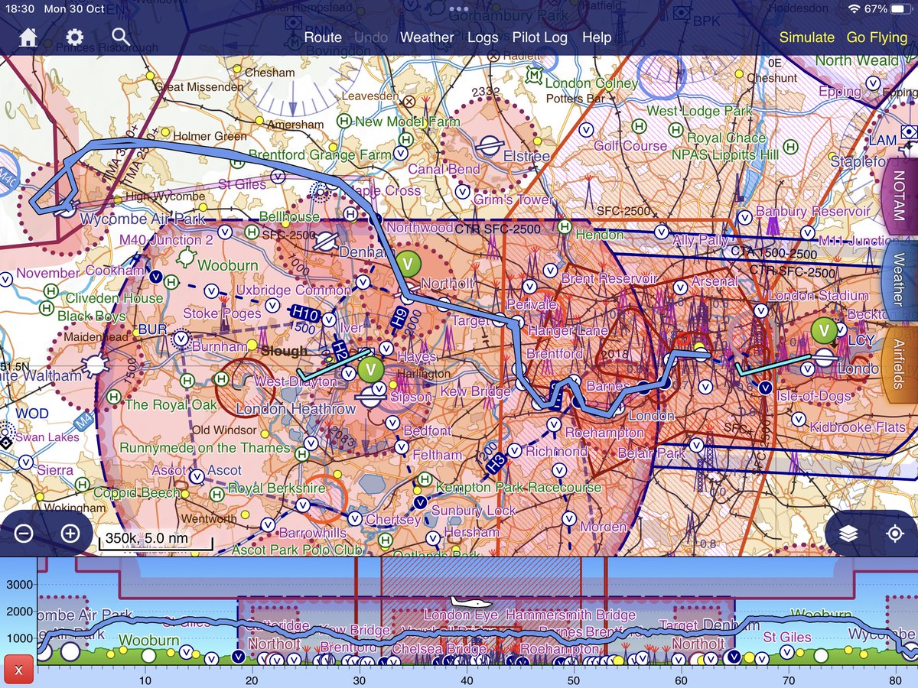
Task: Tap Wi-Fi status icon
Action: (x=855, y=9)
